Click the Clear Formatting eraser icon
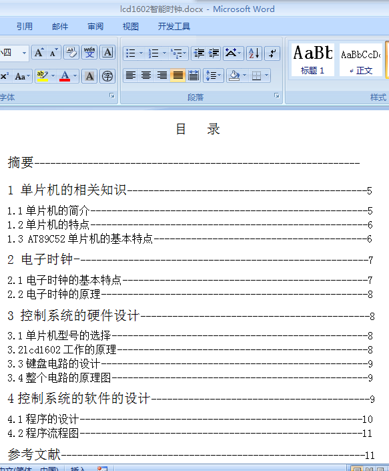 71,53
